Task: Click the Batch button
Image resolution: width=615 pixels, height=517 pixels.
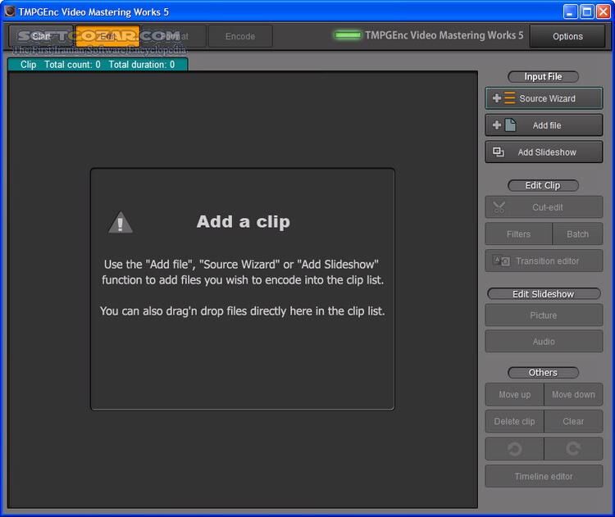Action: 577,234
